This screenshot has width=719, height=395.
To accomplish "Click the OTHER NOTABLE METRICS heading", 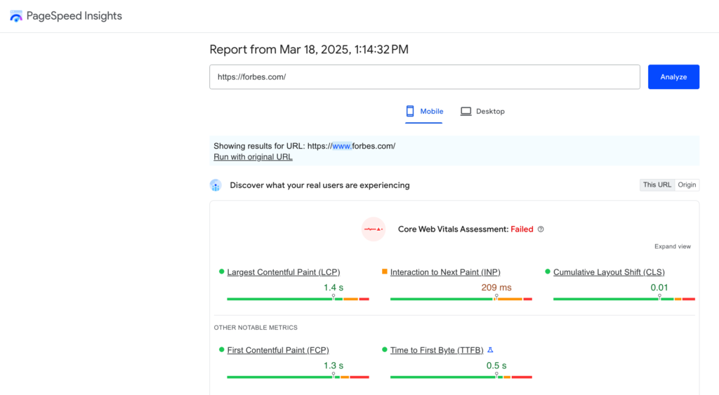I will click(x=256, y=328).
